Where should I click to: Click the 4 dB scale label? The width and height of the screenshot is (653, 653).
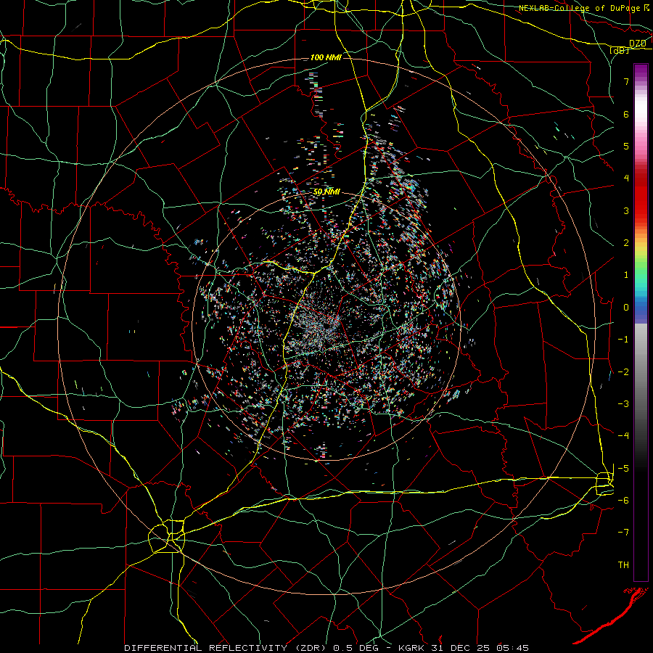626,178
